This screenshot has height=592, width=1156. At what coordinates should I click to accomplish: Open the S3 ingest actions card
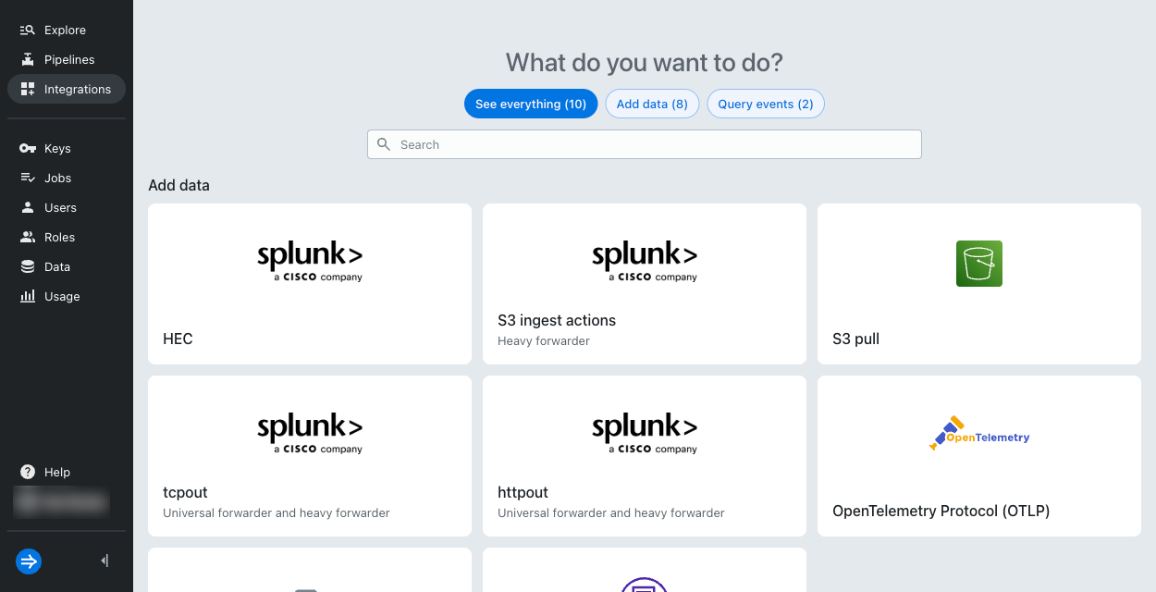point(645,284)
